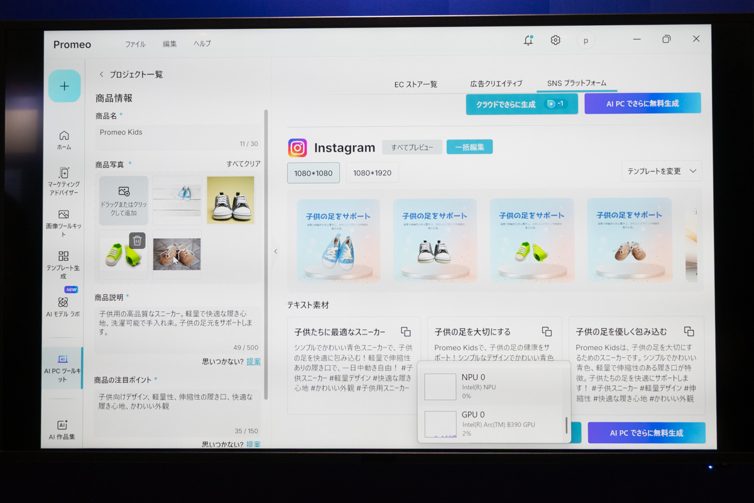Screen dimensions: 754x503
Task: Collapse the left product info panel
Action: coord(275,251)
